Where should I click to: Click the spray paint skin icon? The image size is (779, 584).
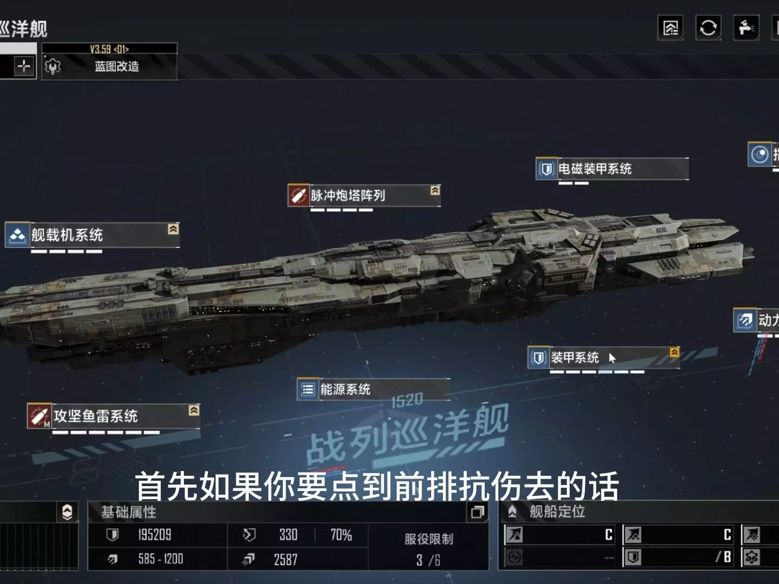(x=746, y=28)
